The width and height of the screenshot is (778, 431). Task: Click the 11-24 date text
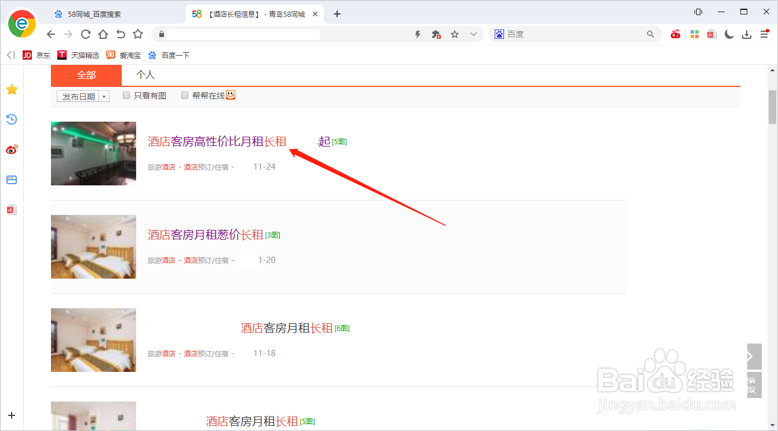point(264,167)
